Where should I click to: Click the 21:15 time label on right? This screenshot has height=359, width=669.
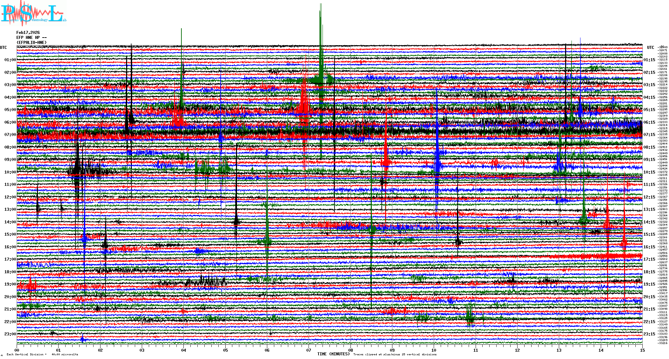coord(649,309)
